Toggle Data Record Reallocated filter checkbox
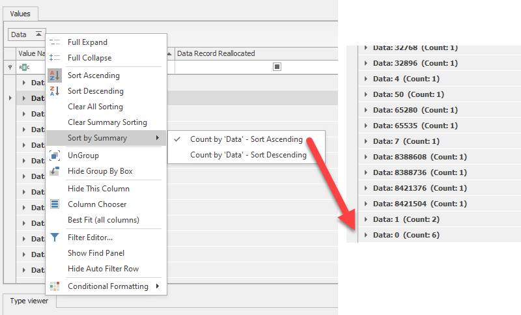Image resolution: width=521 pixels, height=315 pixels. pyautogui.click(x=277, y=67)
